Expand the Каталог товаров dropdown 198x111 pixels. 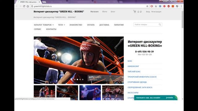point(44,25)
